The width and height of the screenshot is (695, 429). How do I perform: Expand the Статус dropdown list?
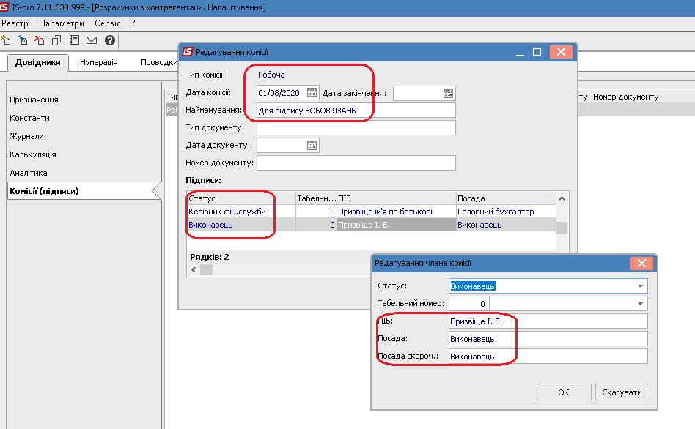point(640,286)
